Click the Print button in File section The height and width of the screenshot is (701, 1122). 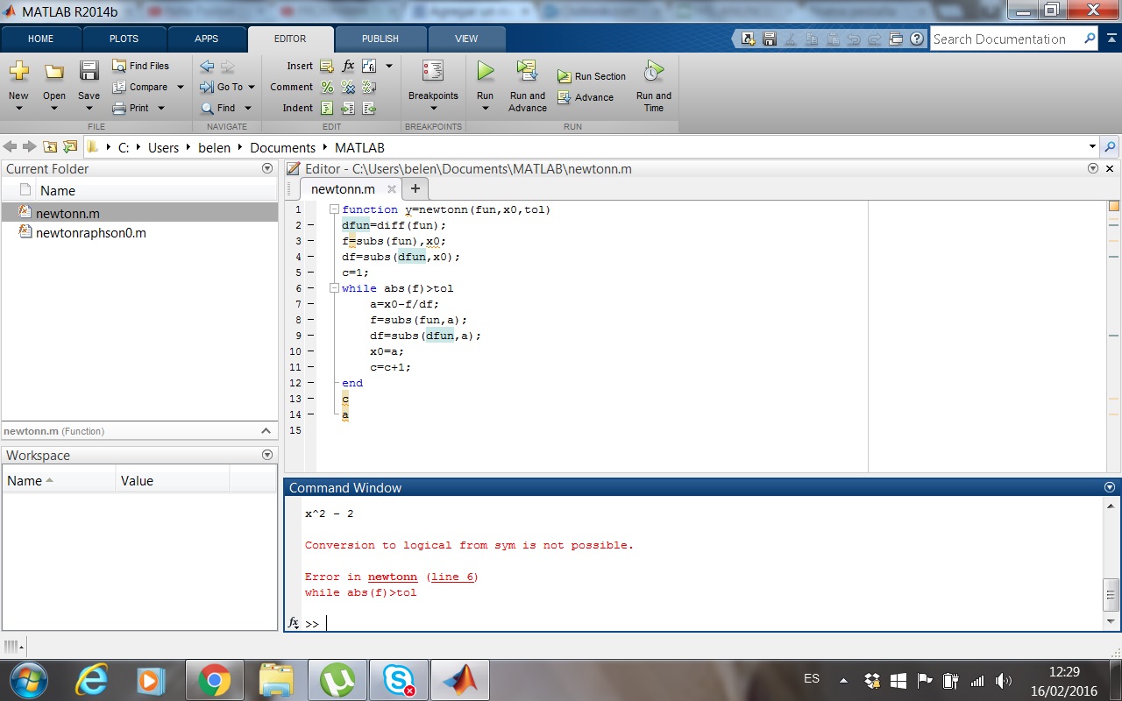[x=131, y=108]
